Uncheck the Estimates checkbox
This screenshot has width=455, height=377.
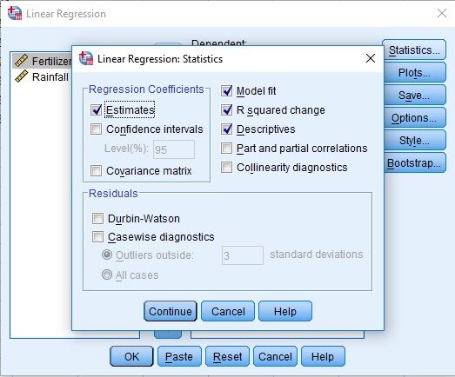pyautogui.click(x=96, y=110)
